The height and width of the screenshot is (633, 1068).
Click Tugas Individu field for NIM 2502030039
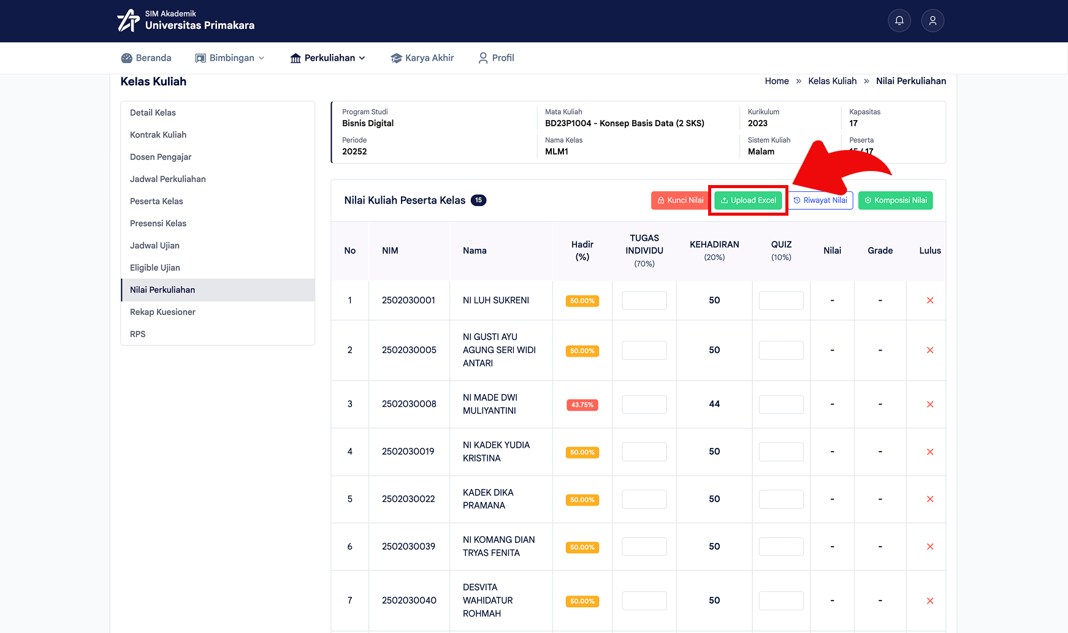click(644, 547)
